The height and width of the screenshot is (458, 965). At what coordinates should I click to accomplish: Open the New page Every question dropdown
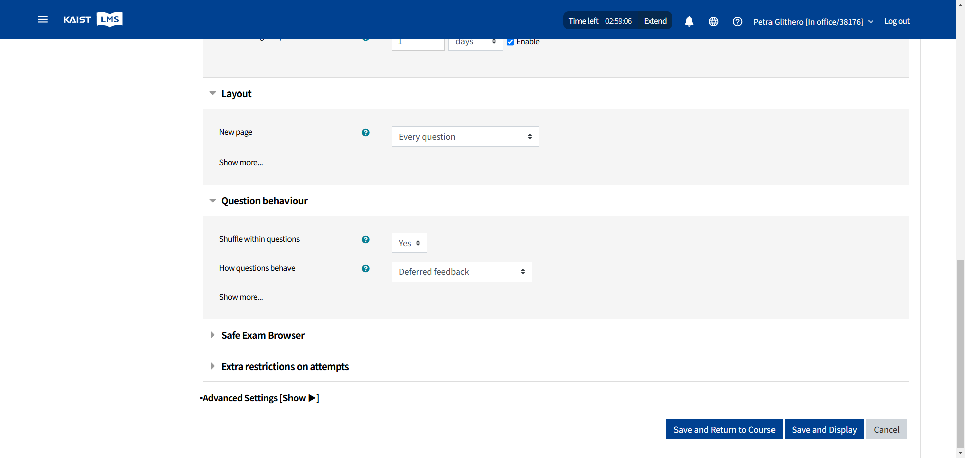(x=465, y=137)
